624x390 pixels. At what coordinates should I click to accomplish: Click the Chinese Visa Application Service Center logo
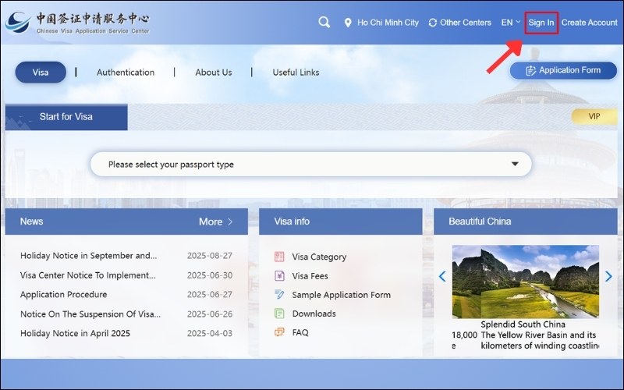pos(76,23)
